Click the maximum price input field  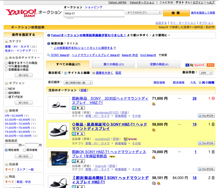point(32,145)
